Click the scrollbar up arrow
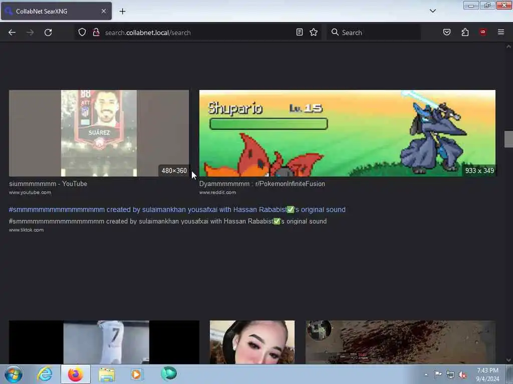This screenshot has height=384, width=513. (508, 46)
